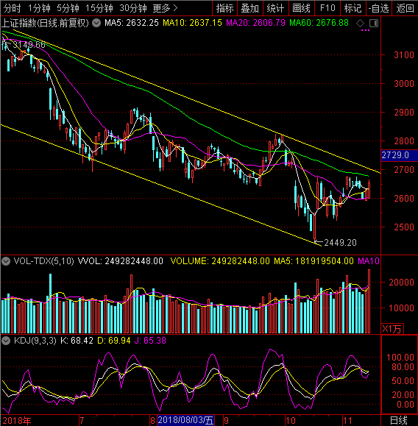Click the 标记 mark button
418x426 pixels.
pos(353,8)
